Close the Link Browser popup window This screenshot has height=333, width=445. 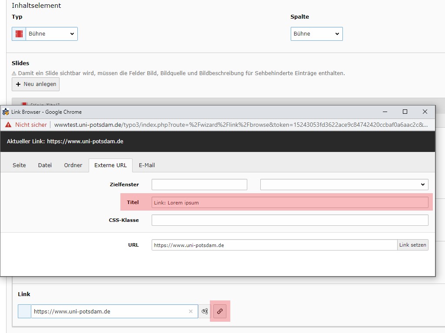click(425, 112)
